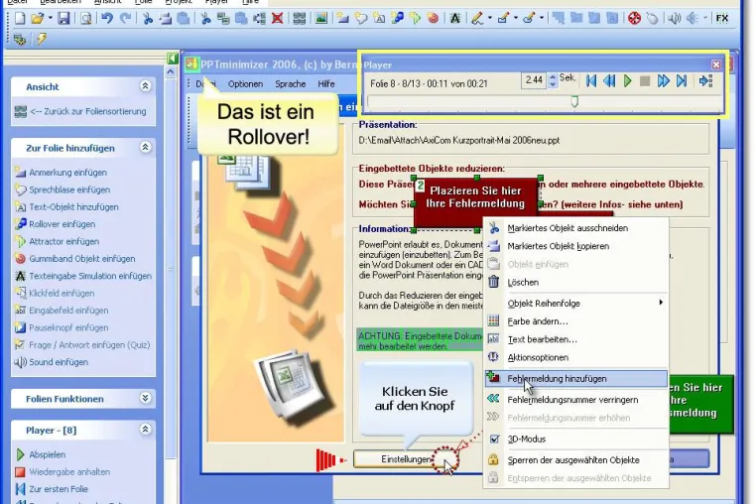The height and width of the screenshot is (504, 756).
Task: Click the rightmost arrow icon in Player bar
Action: click(x=705, y=81)
